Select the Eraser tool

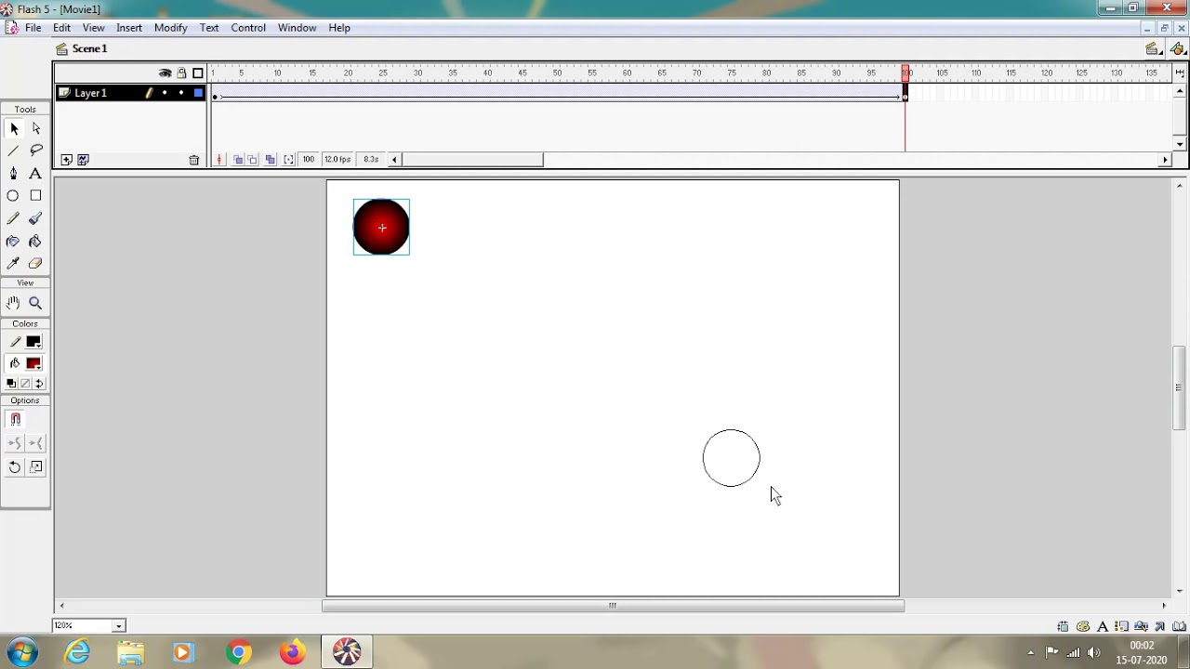pyautogui.click(x=35, y=263)
